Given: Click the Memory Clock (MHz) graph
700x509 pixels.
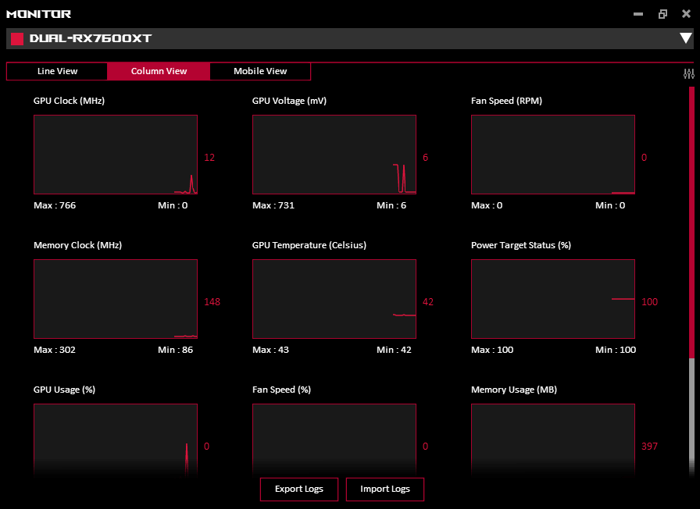Looking at the screenshot, I should [116, 299].
